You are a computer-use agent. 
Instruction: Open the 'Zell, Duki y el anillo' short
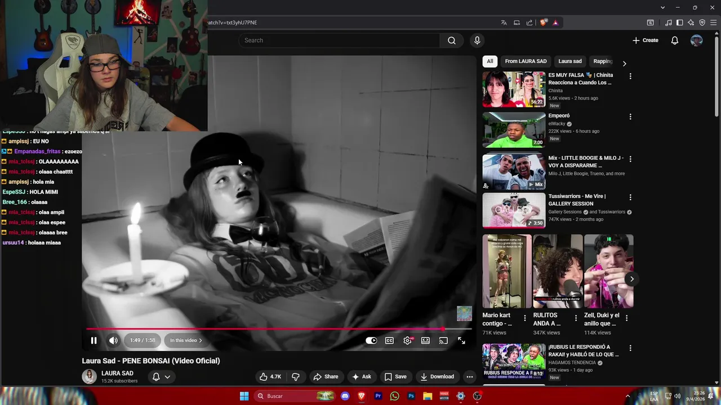(608, 271)
